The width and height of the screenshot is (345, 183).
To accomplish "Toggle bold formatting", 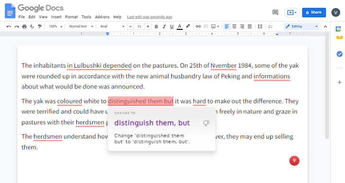I will pos(156,26).
